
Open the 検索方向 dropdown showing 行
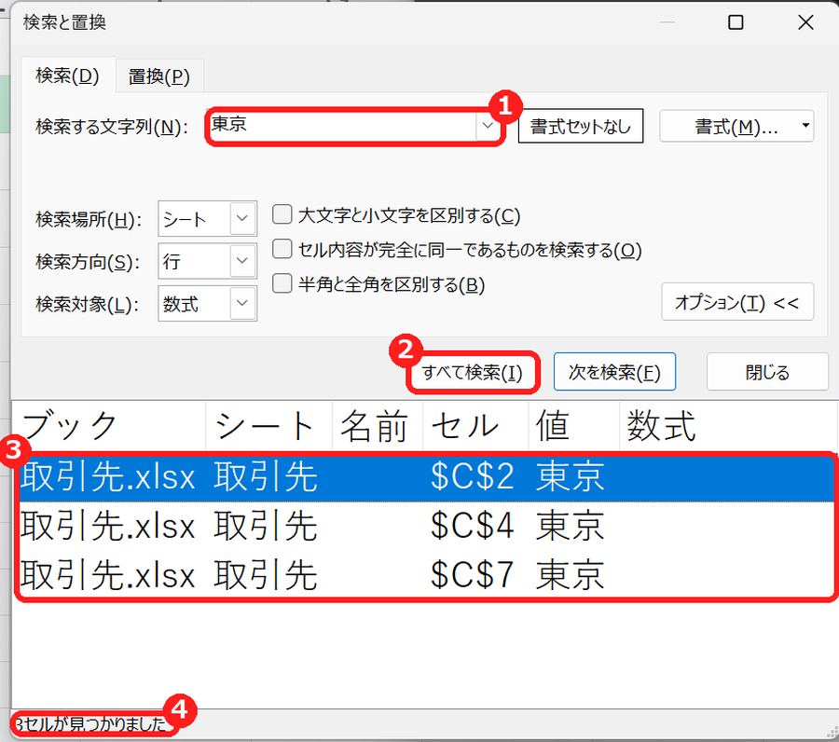point(208,260)
